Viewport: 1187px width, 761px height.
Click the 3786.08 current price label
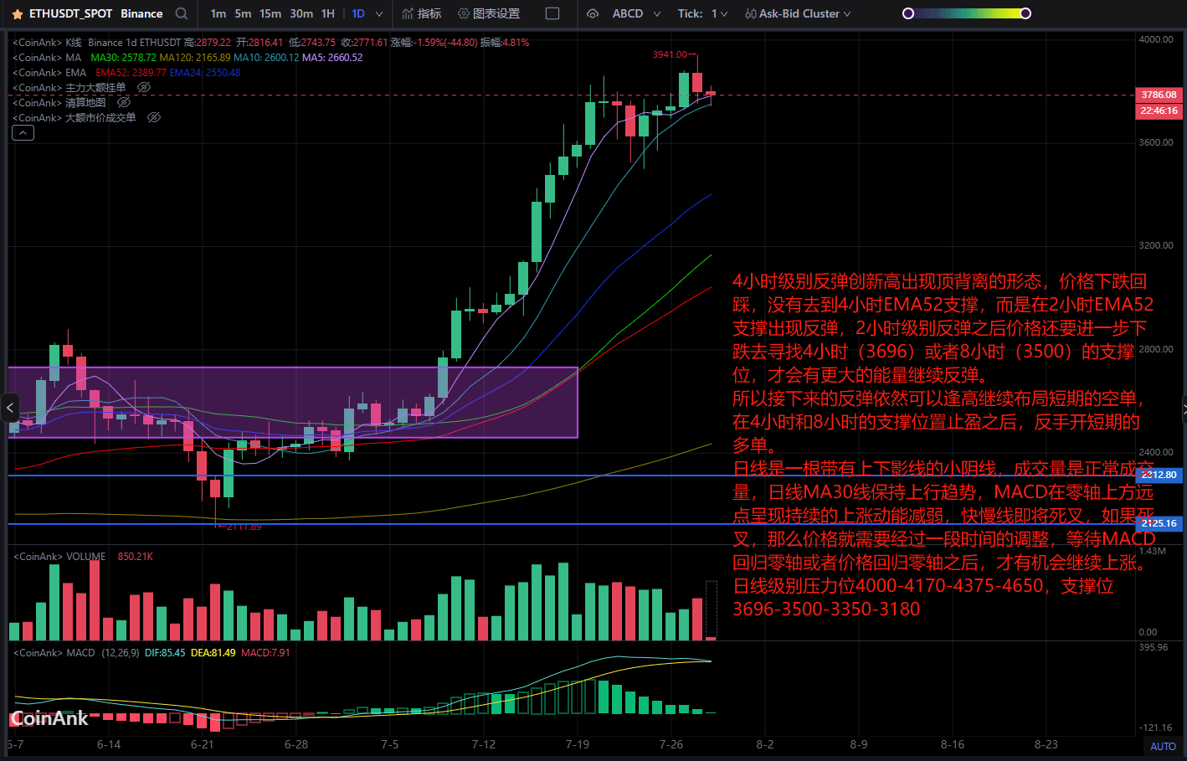click(1159, 95)
